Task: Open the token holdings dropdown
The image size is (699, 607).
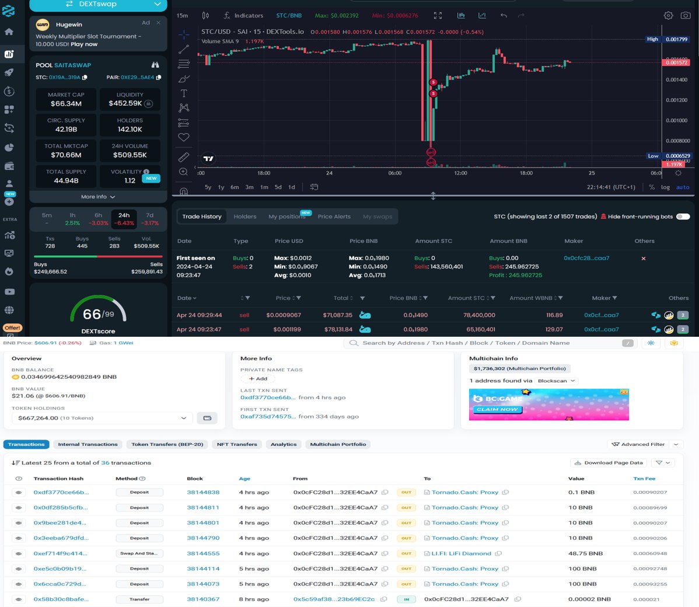Action: (x=102, y=418)
